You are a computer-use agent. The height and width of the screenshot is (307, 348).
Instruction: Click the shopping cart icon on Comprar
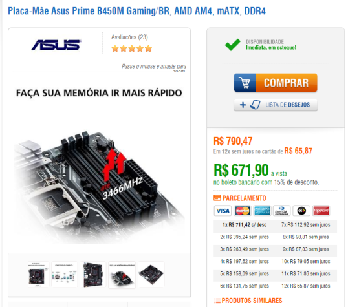245,83
